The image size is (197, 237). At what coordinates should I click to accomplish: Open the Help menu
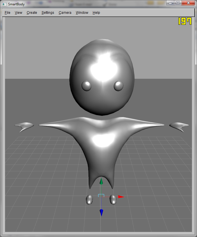point(96,13)
